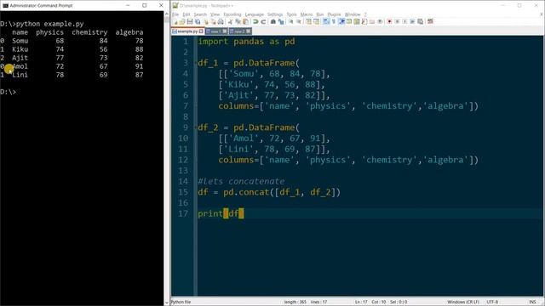The width and height of the screenshot is (545, 306).
Task: Open the Function List panel icon
Action: coord(364,21)
